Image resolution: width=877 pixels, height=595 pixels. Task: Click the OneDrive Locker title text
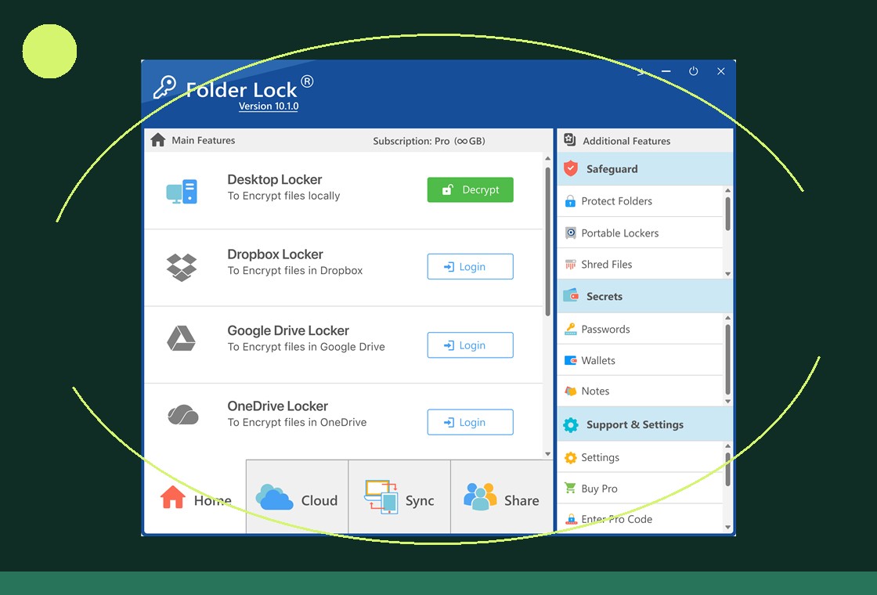[x=277, y=406]
